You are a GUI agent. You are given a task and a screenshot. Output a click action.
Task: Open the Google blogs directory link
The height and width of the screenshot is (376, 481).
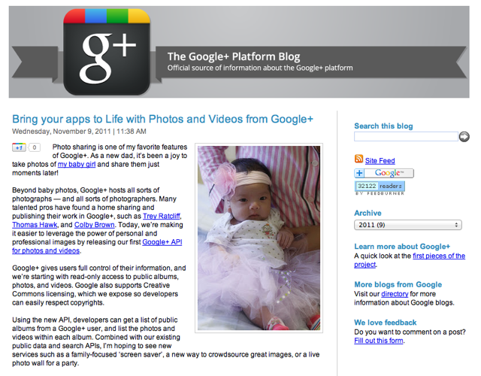coord(395,294)
